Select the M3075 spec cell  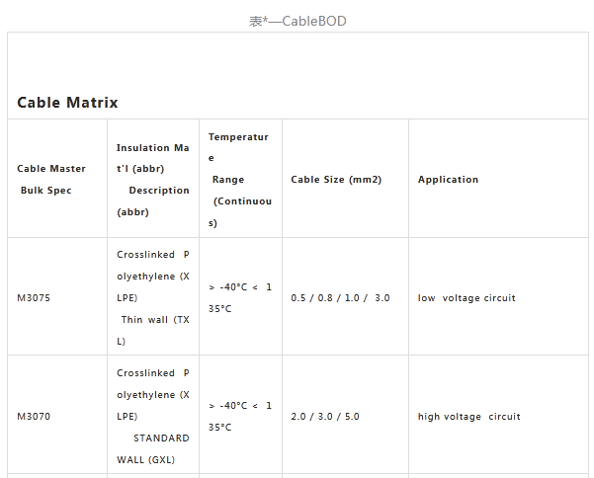(34, 297)
